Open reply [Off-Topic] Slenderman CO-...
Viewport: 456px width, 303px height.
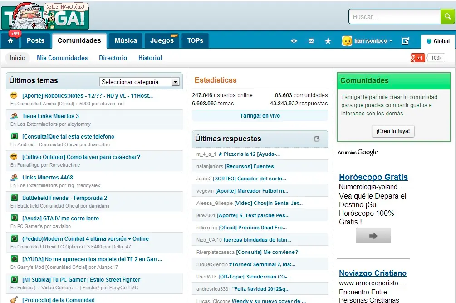tap(255, 277)
